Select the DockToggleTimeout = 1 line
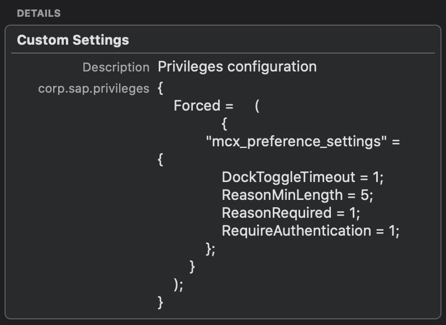This screenshot has height=325, width=446. [x=303, y=177]
